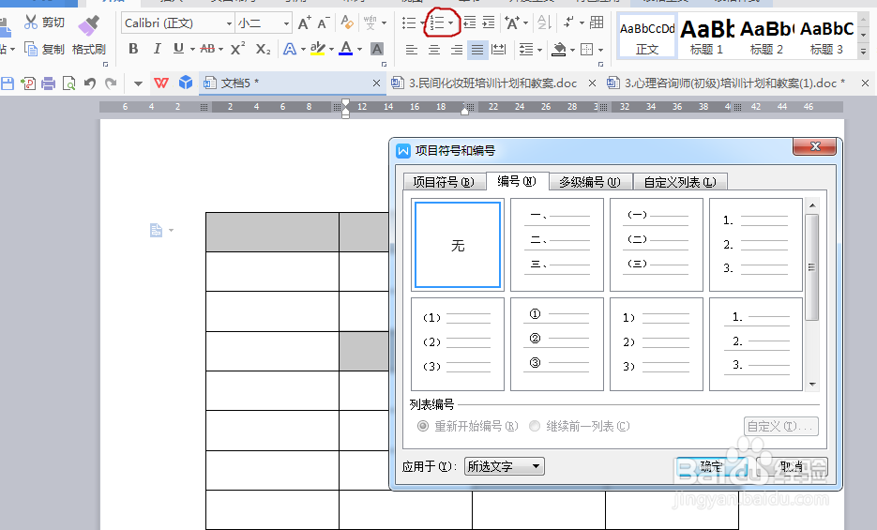Switch to 自定义列表 tab in dialog

pyautogui.click(x=680, y=182)
